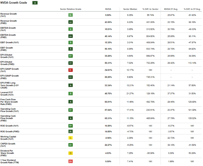Select the D+ badge for 1 Year Dividend Growth Rate
203x166 pixels.
pos(70,162)
